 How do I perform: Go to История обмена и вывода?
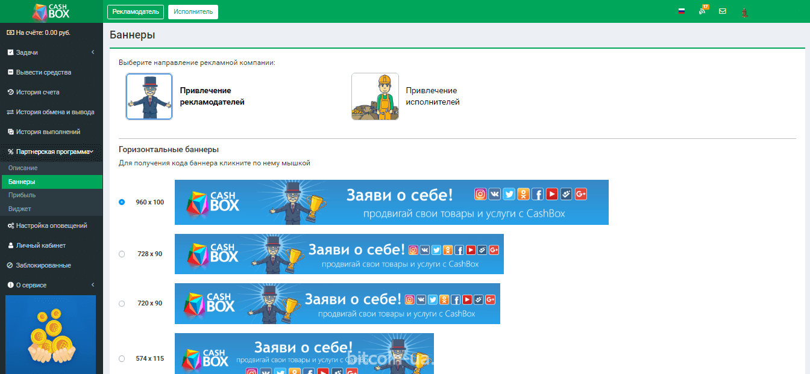pos(51,112)
